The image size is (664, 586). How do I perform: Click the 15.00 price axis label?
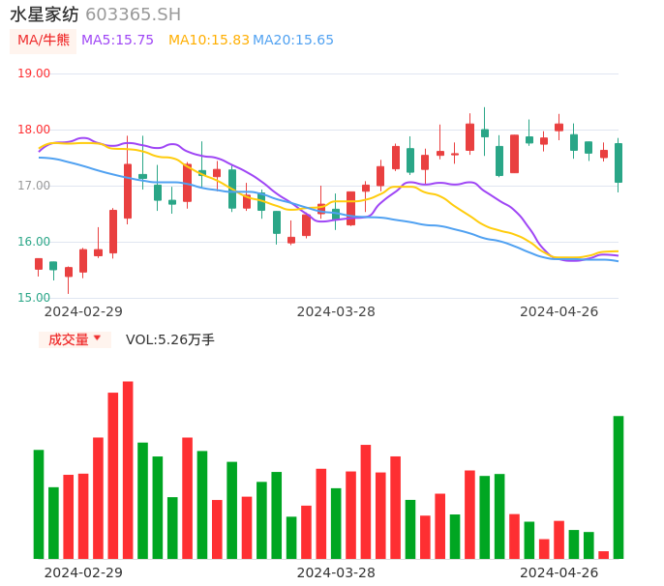34,298
